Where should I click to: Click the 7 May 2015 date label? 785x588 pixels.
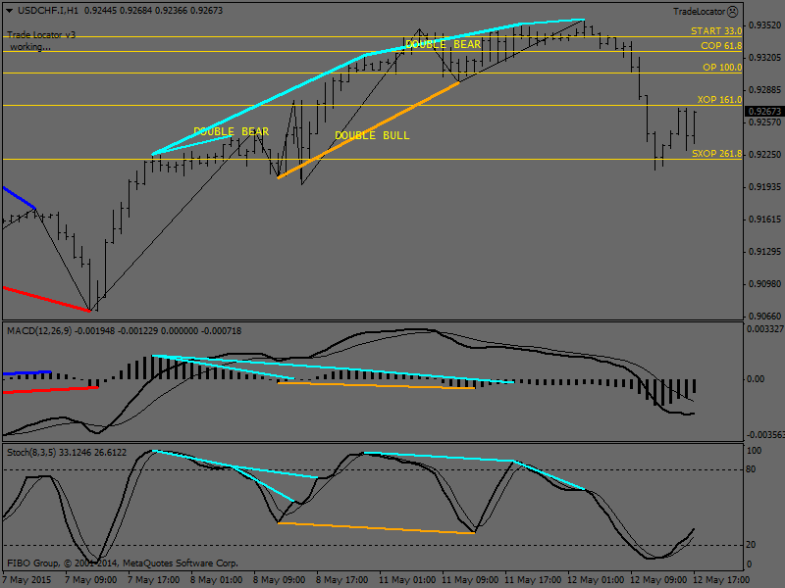26,579
